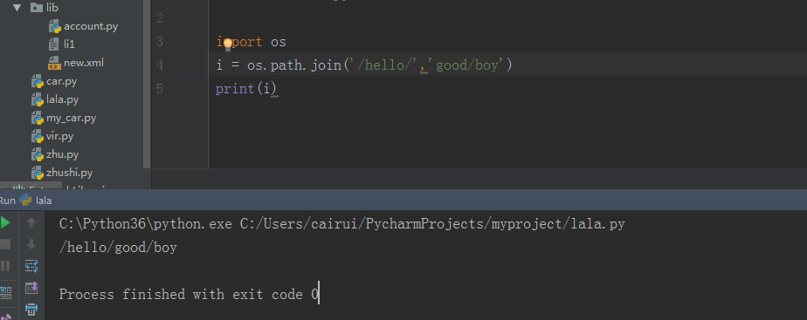Select car.py in the project tree
The width and height of the screenshot is (807, 320).
(x=61, y=81)
